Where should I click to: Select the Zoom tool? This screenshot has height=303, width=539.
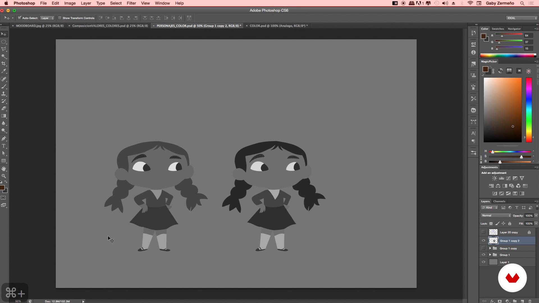click(x=4, y=176)
